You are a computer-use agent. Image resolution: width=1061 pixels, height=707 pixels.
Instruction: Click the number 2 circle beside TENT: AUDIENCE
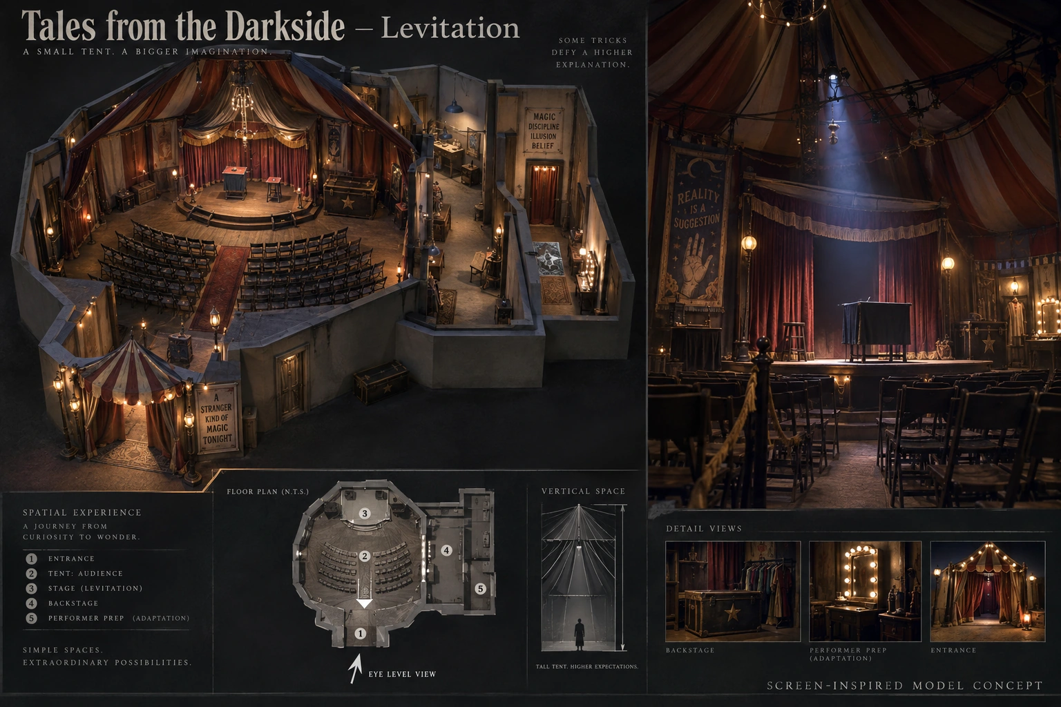click(31, 574)
